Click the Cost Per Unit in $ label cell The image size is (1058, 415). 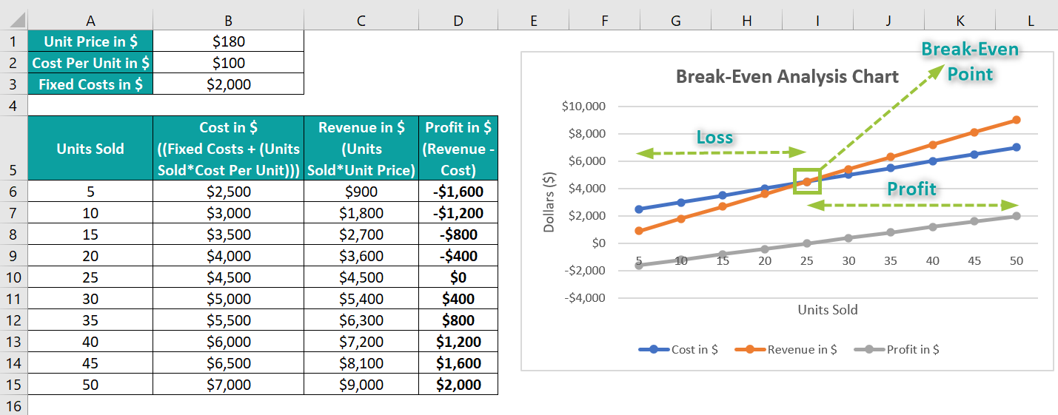pos(90,63)
